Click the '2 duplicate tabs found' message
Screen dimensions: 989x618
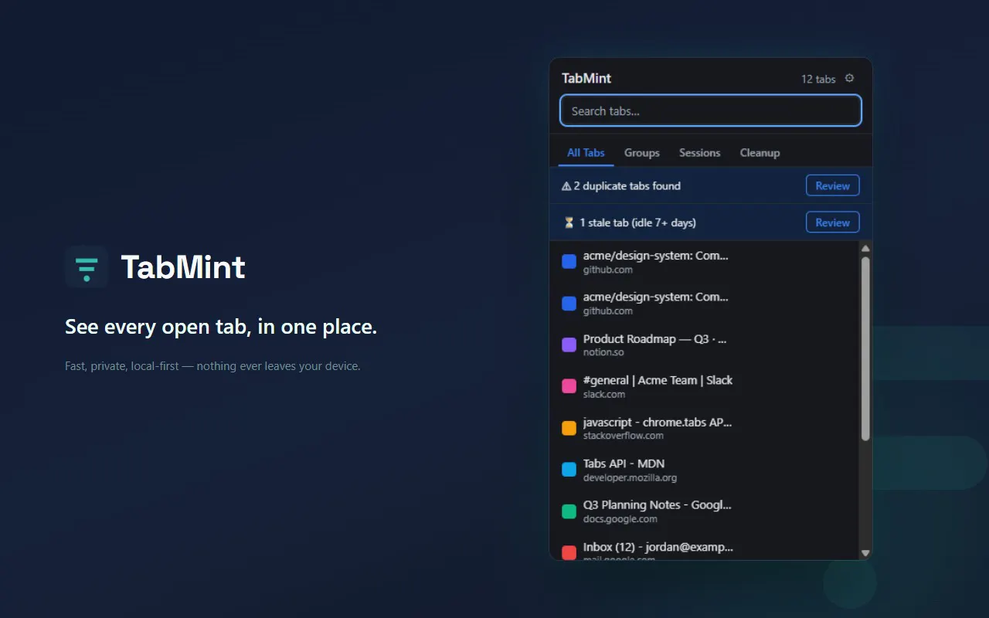(627, 186)
